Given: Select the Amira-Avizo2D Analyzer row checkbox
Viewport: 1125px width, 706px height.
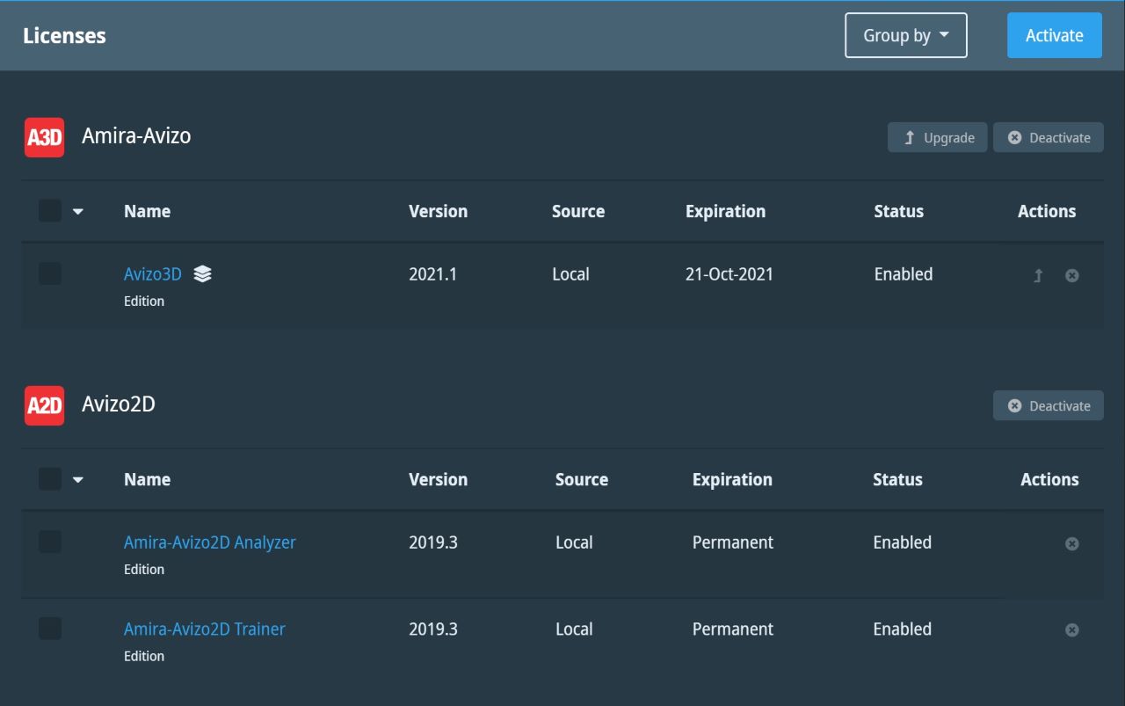Looking at the screenshot, I should coord(50,542).
